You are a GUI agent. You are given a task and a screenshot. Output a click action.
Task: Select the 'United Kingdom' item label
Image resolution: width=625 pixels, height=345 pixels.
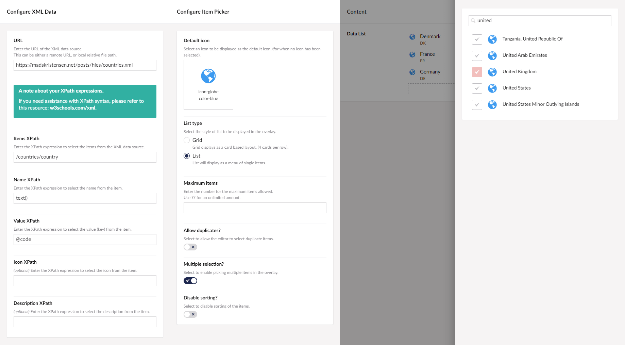(x=520, y=71)
